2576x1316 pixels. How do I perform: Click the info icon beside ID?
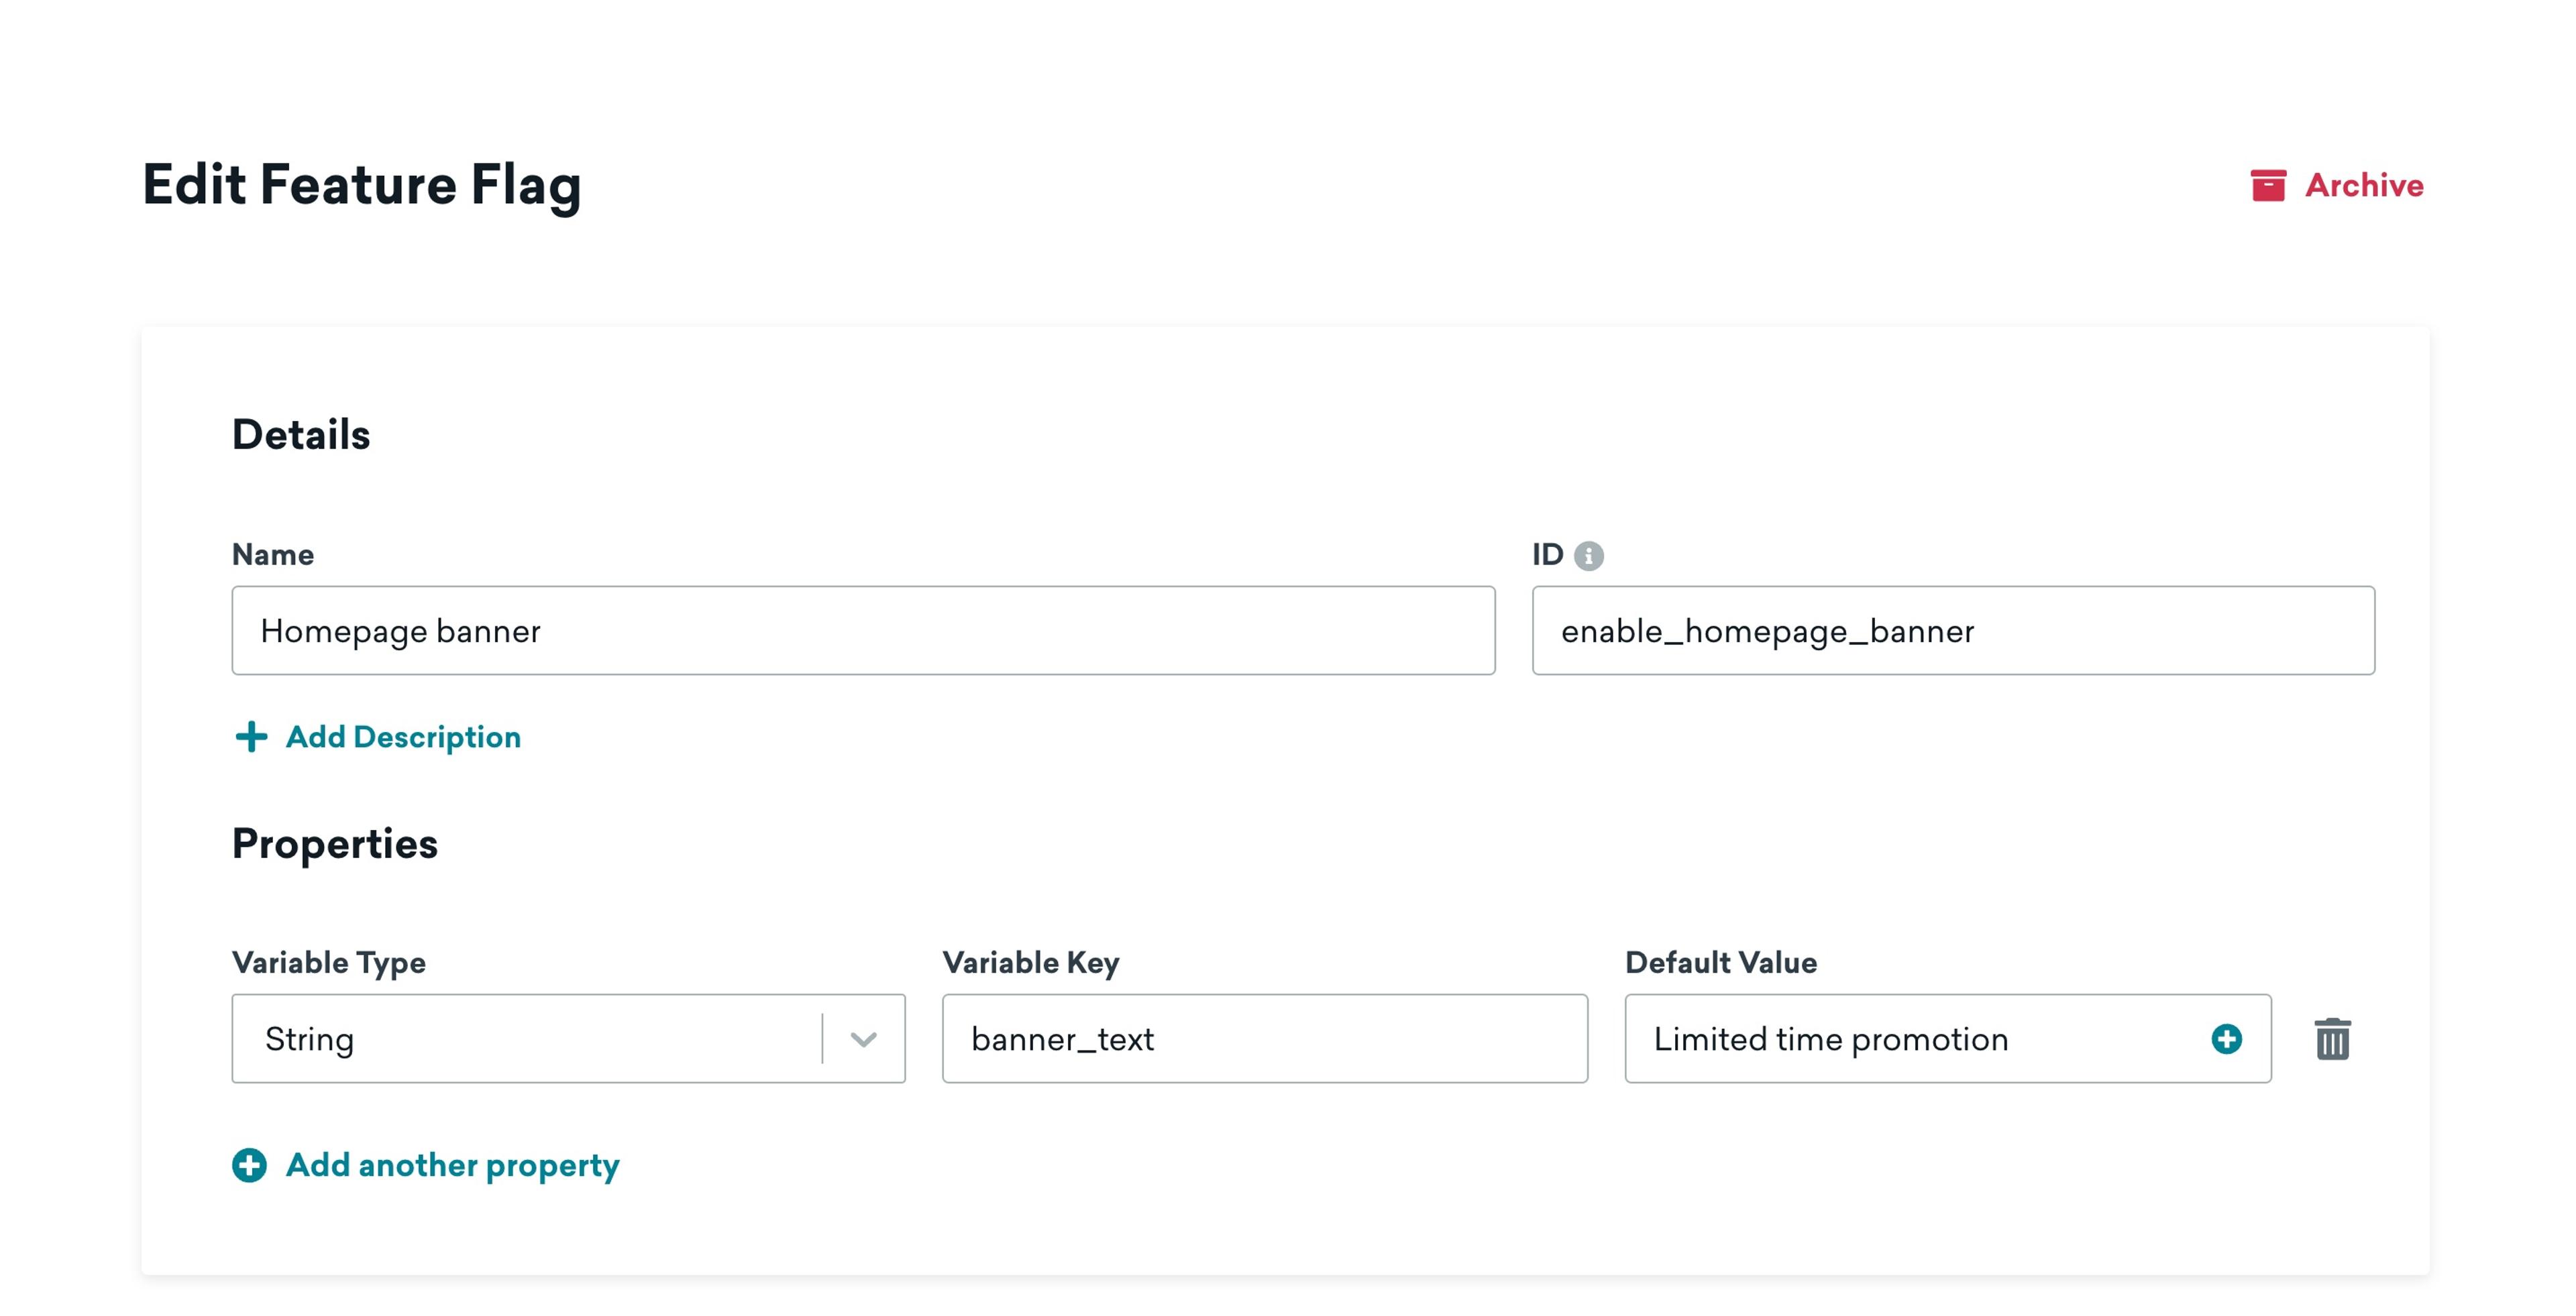point(1588,556)
